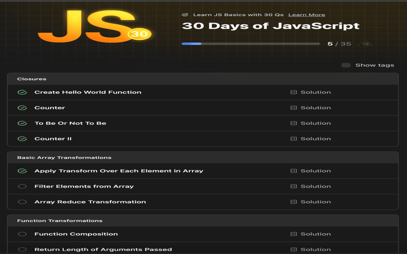
Task: Click the solution icon for Array Reduce Transformation
Action: 294,202
